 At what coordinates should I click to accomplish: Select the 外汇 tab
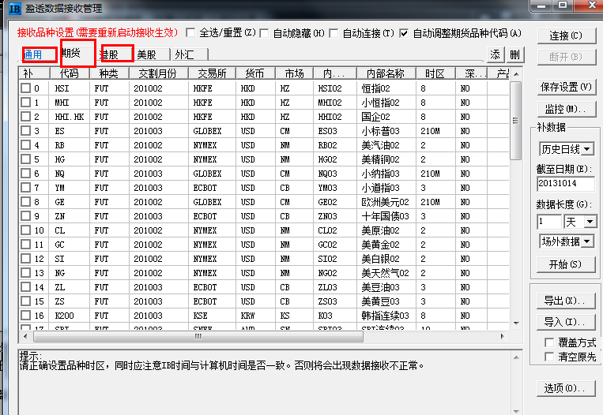pyautogui.click(x=189, y=54)
